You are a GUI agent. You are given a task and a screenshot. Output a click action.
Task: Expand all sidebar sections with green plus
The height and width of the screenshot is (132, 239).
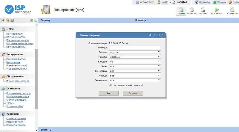tap(31, 20)
